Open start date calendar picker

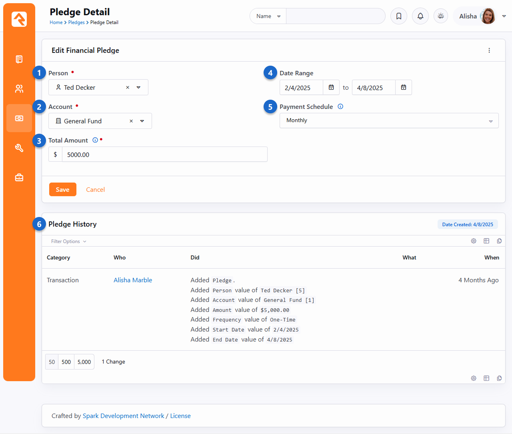(331, 88)
